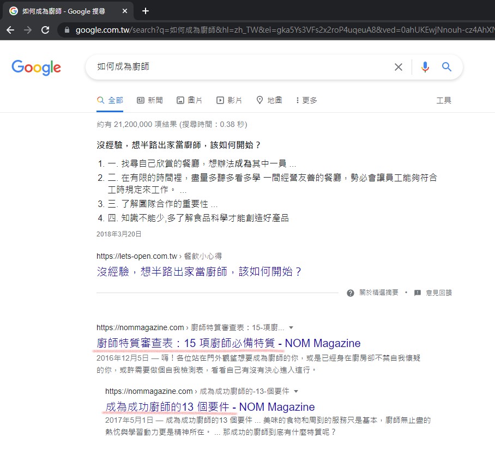Start voice search with microphone icon
This screenshot has height=450, width=495.
click(x=425, y=67)
